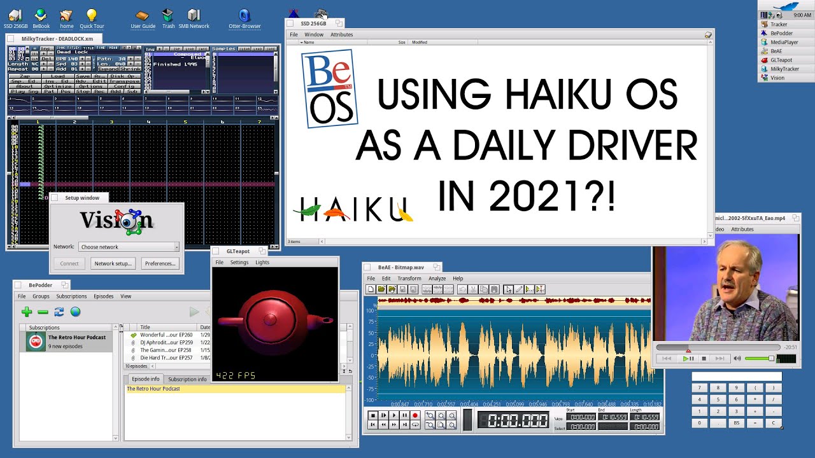Switch to Subscription info tab in BePodder

pyautogui.click(x=187, y=379)
